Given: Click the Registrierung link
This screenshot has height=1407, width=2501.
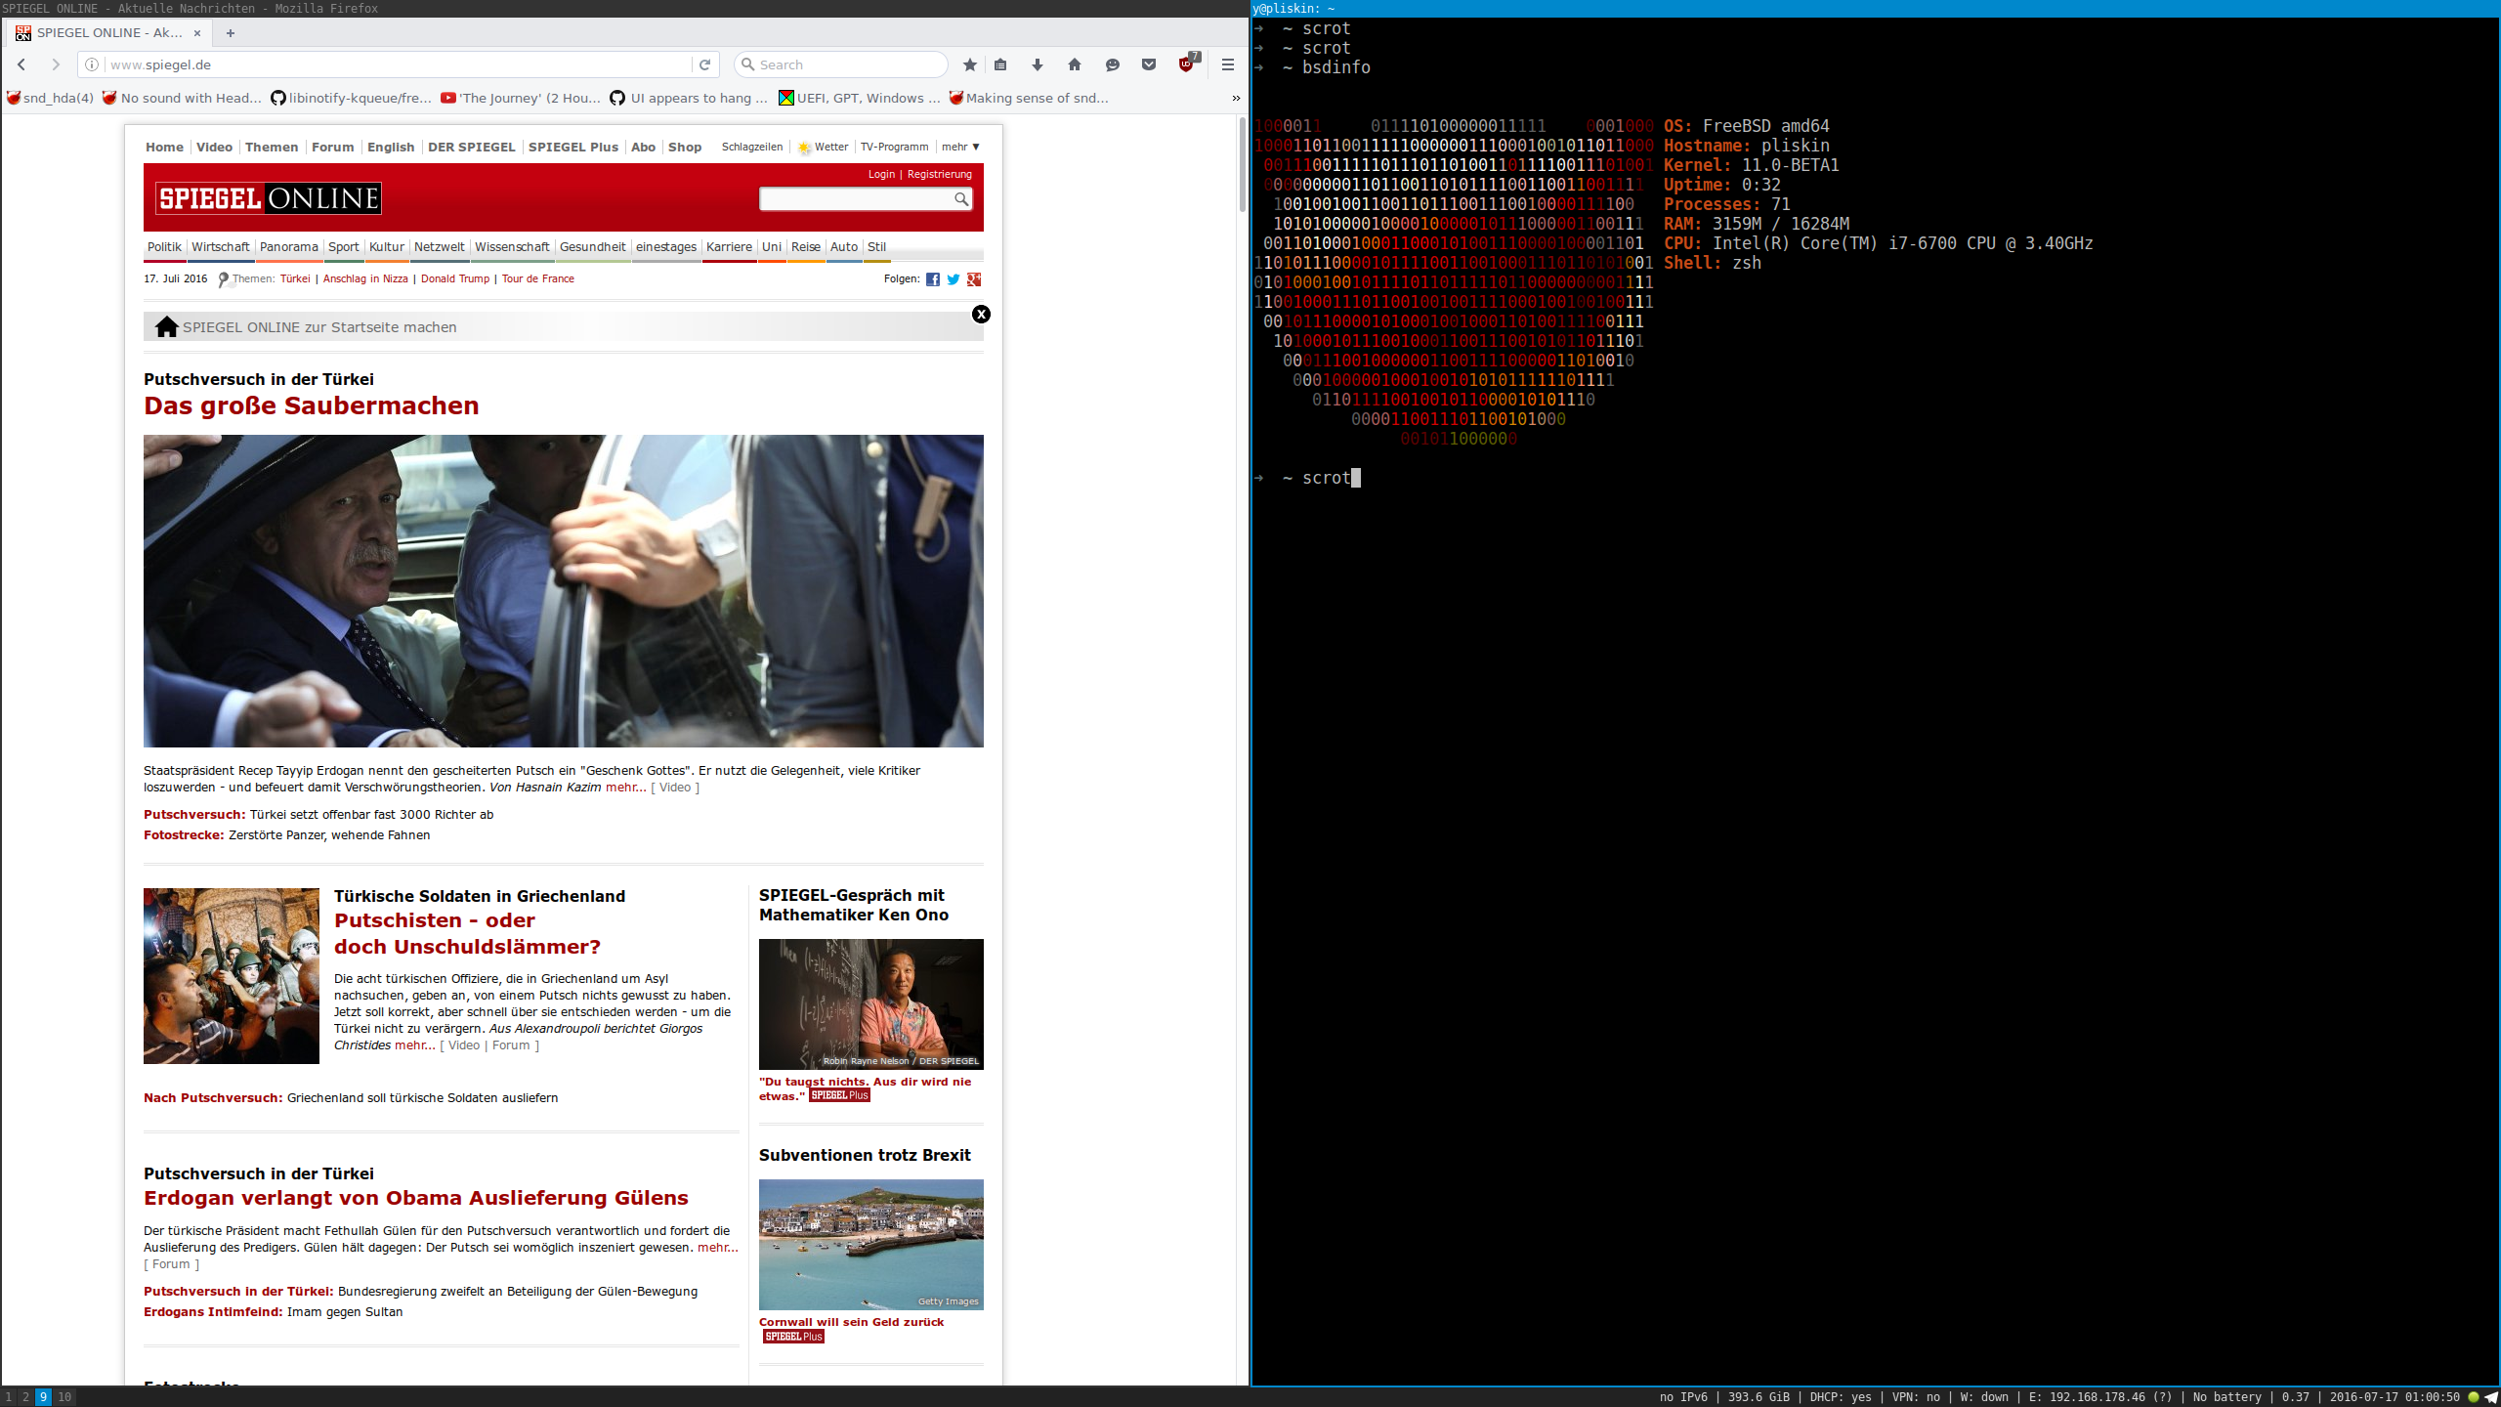Looking at the screenshot, I should point(940,174).
